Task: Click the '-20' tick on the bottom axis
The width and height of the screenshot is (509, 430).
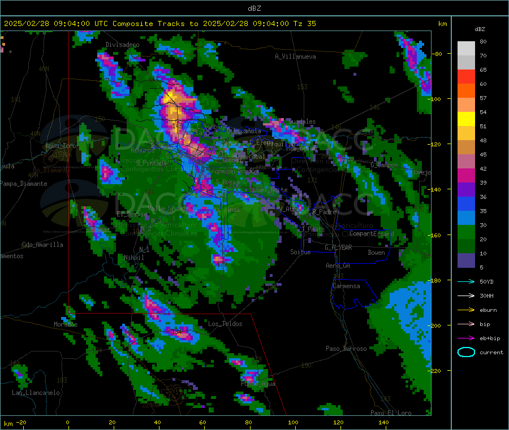Action: (21, 422)
